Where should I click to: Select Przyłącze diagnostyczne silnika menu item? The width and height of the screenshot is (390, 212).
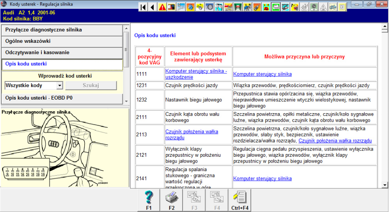point(62,30)
